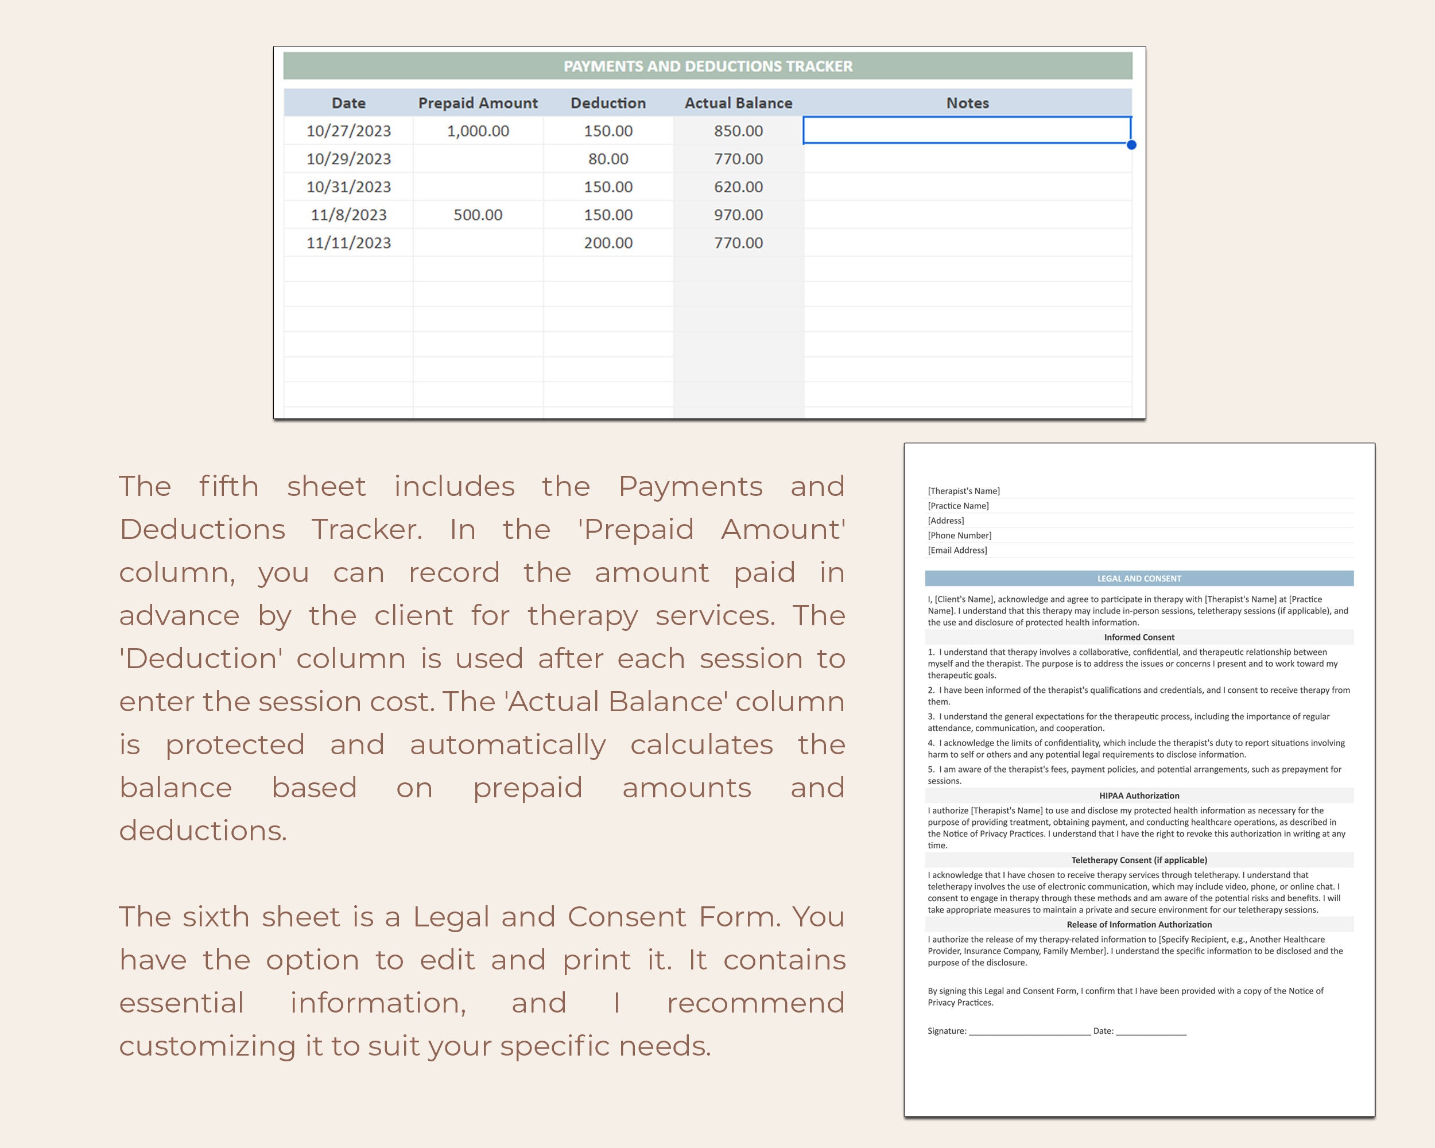Screen dimensions: 1435x1148
Task: Click the [Therapist's Name] placeholder field
Action: tap(963, 490)
